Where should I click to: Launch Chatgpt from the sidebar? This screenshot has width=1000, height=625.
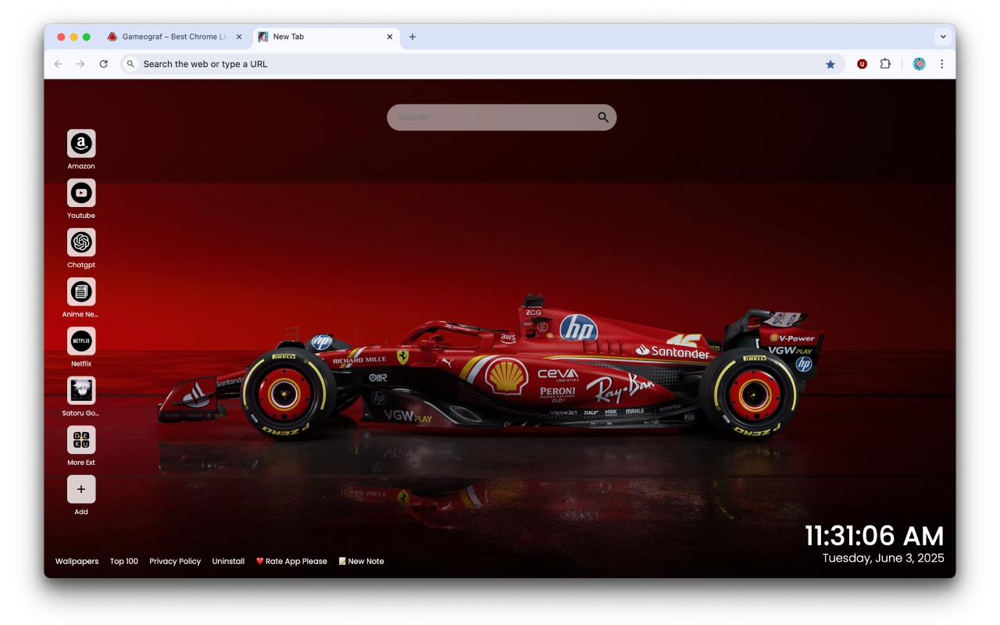[x=81, y=242]
